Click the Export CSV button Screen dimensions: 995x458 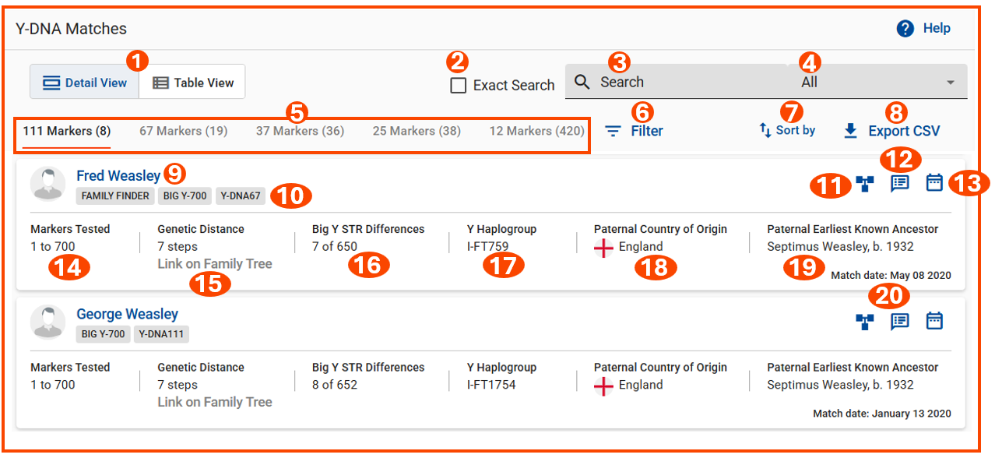point(891,131)
